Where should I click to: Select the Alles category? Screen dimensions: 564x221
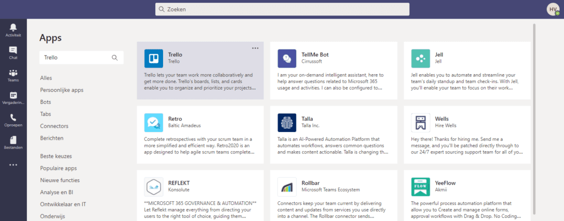[x=46, y=78]
